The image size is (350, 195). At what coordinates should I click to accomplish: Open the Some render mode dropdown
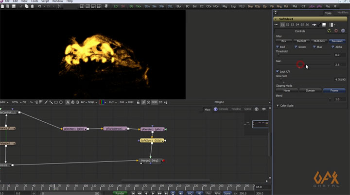tap(227, 193)
